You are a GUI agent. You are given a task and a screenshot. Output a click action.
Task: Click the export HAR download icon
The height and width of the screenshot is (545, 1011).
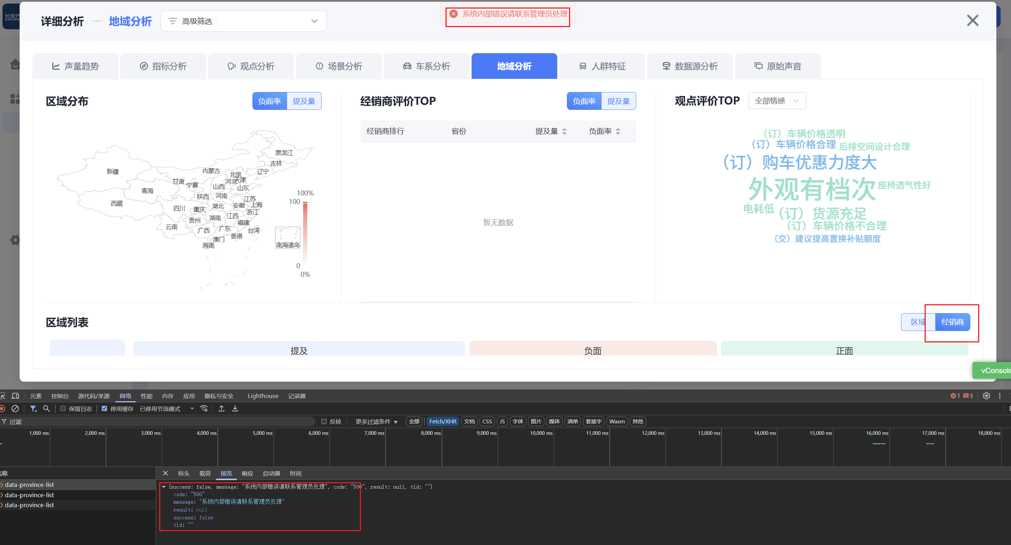point(235,408)
